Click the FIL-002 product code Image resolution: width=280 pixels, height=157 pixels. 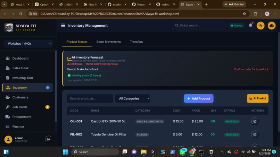coord(76,134)
